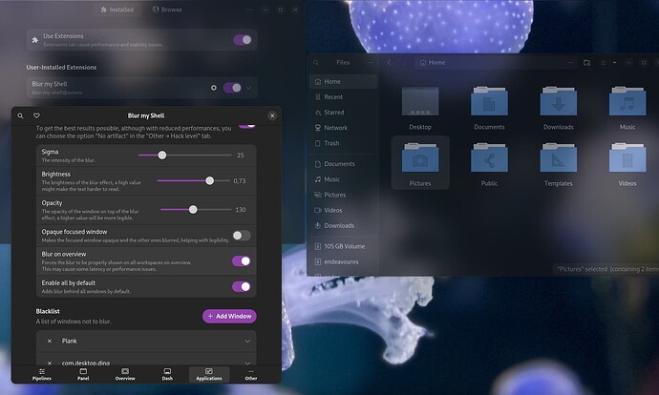
Task: Click Home in Files sidebar
Action: point(343,81)
